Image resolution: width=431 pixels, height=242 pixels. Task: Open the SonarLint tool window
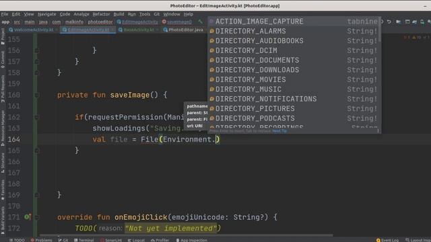pos(111,240)
